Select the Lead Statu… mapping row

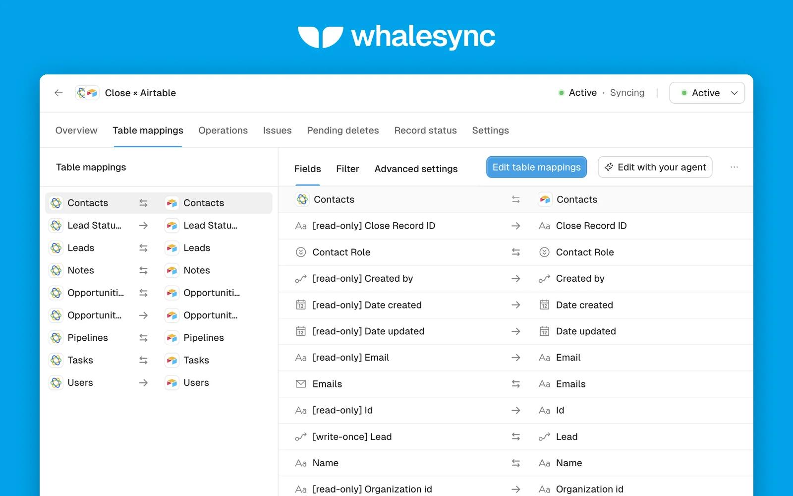pos(159,226)
